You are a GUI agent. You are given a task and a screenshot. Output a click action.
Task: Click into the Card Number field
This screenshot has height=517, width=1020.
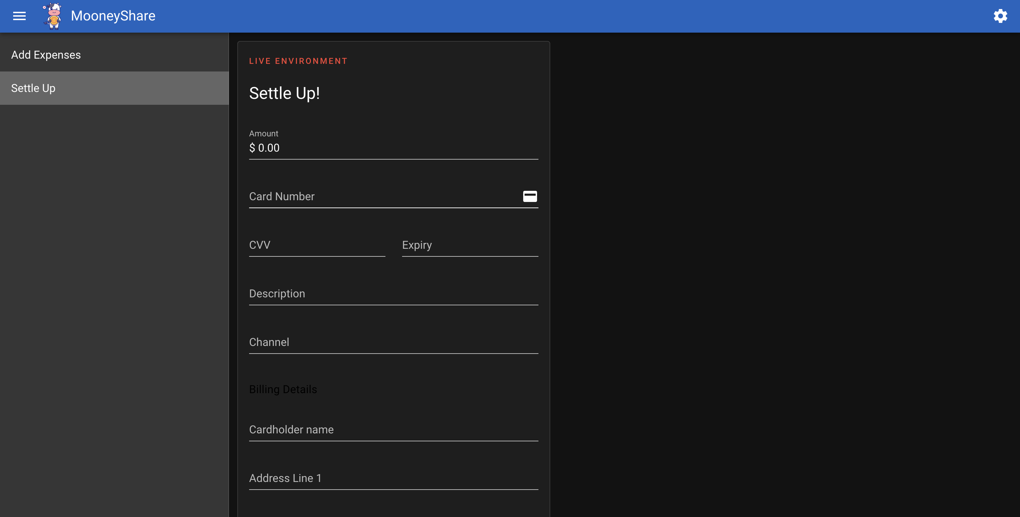coord(380,196)
